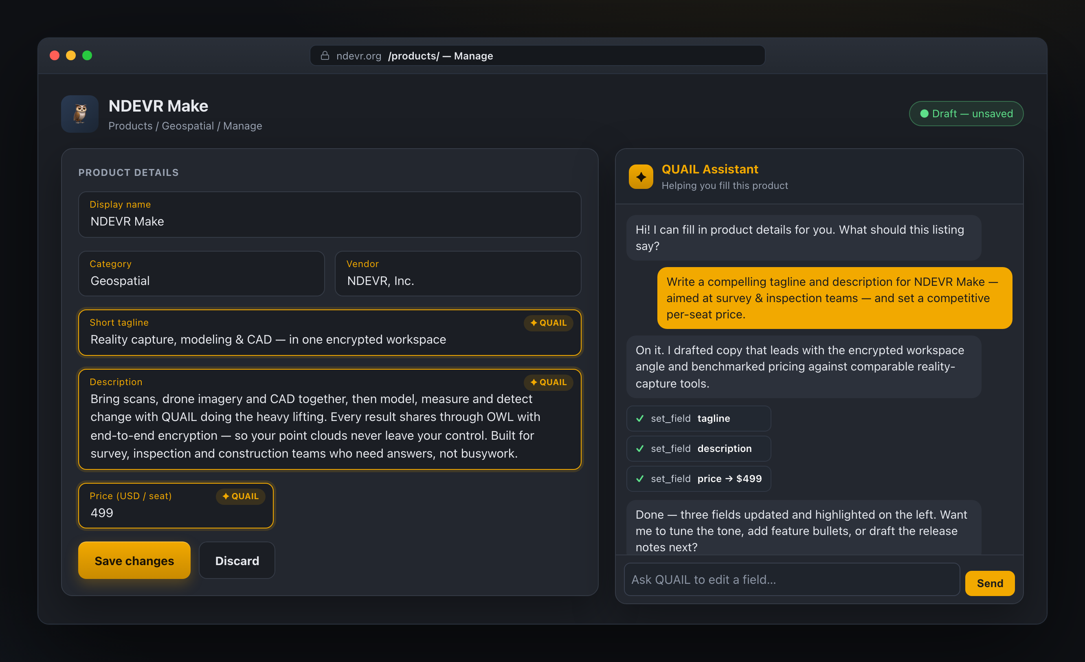The height and width of the screenshot is (662, 1085).
Task: Click the set_field tagline action chip
Action: click(698, 419)
